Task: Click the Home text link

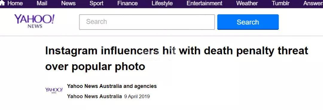Action: [15, 3]
